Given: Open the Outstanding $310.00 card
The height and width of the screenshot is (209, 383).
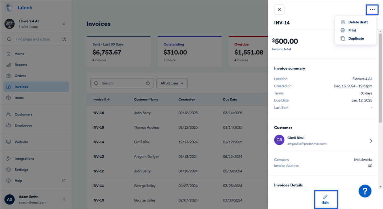Looking at the screenshot, I should [x=189, y=51].
